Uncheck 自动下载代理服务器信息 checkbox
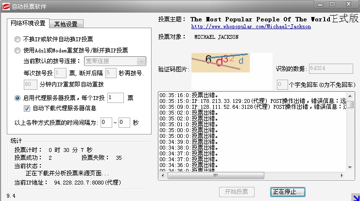The width and height of the screenshot is (360, 201). [x=27, y=108]
